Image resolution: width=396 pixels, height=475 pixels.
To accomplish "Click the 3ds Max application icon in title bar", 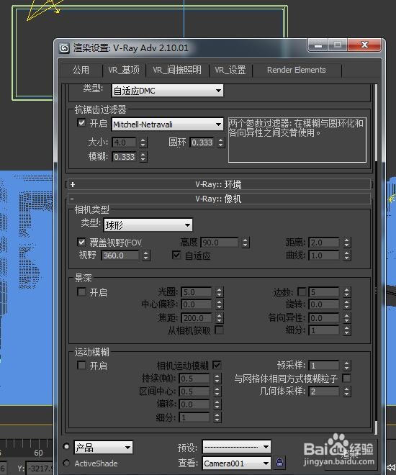I will (64, 48).
